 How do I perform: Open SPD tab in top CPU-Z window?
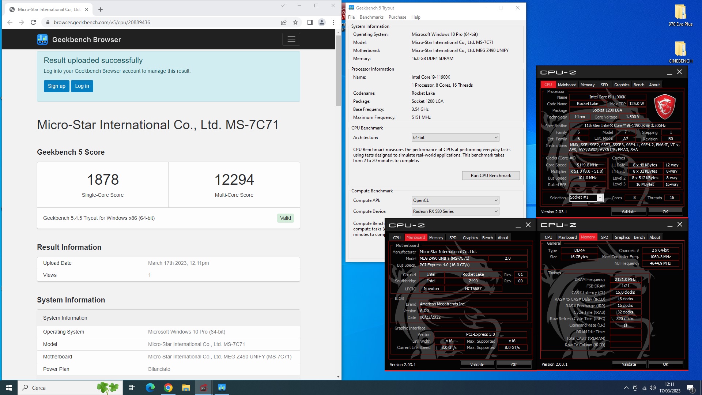[604, 85]
